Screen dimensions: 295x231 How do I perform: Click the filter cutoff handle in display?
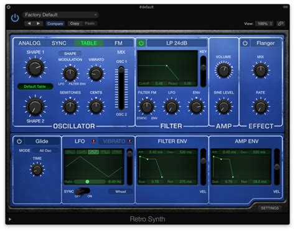pyautogui.click(x=167, y=66)
